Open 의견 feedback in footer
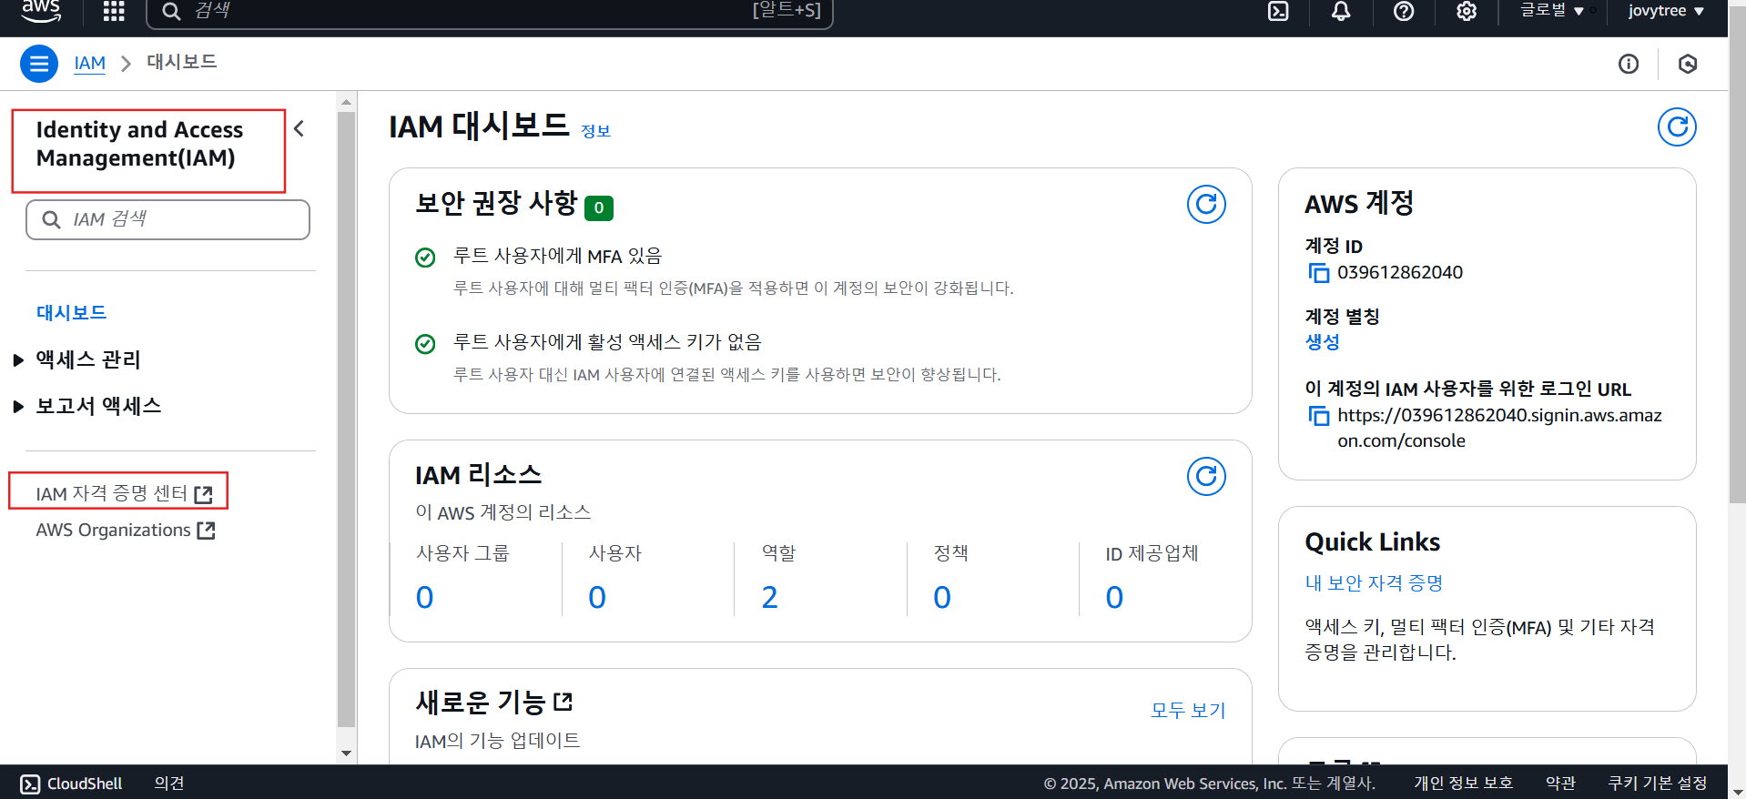Image resolution: width=1746 pixels, height=799 pixels. coord(169,784)
